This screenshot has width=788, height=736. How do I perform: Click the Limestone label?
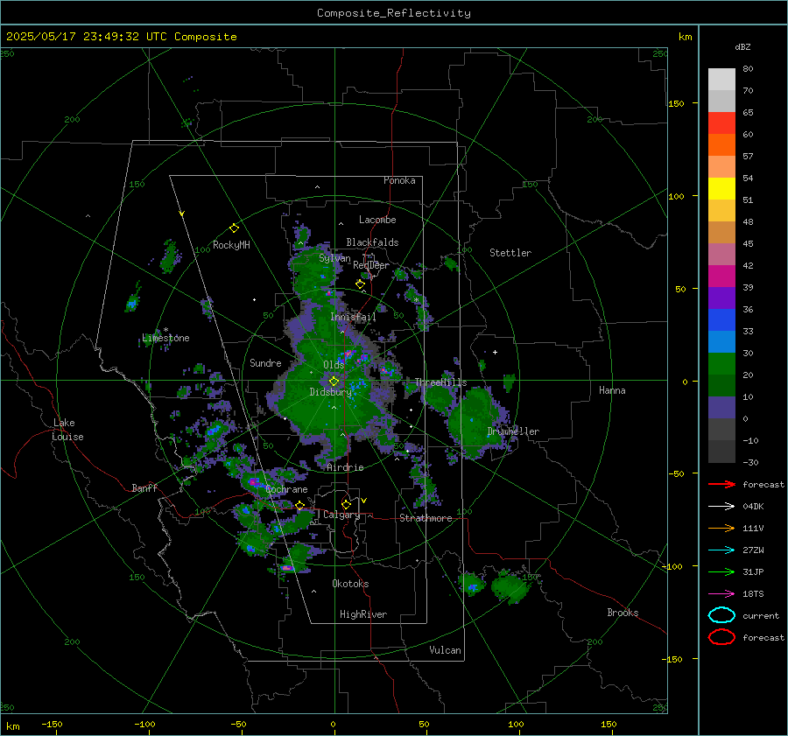pos(165,338)
